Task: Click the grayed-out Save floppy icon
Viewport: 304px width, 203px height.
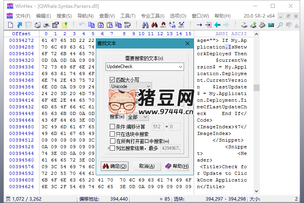Action: 29,25
